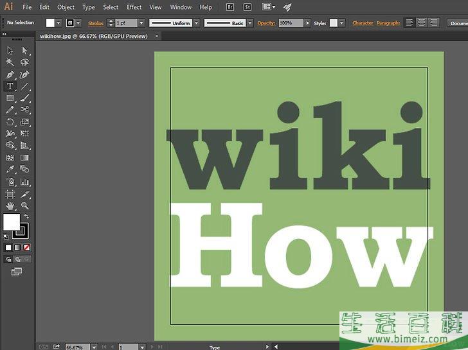Open the View menu
Image resolution: width=468 pixels, height=350 pixels.
[155, 7]
